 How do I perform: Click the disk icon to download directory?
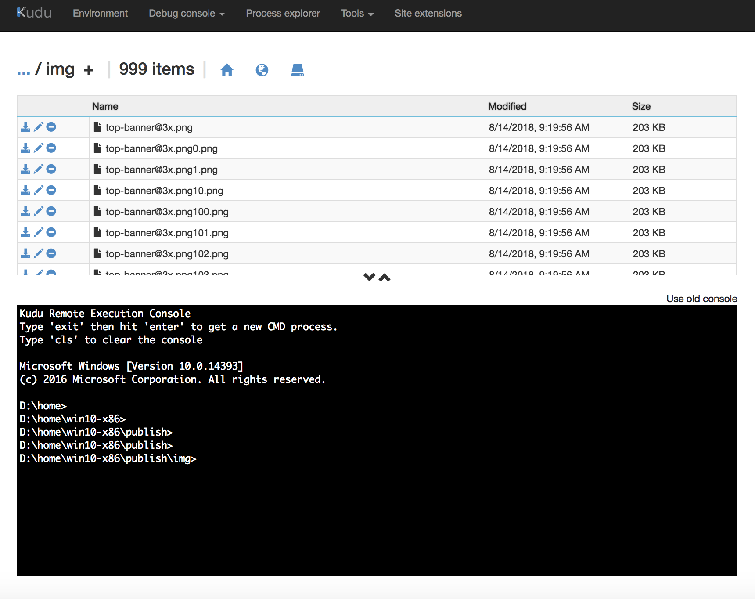[297, 69]
